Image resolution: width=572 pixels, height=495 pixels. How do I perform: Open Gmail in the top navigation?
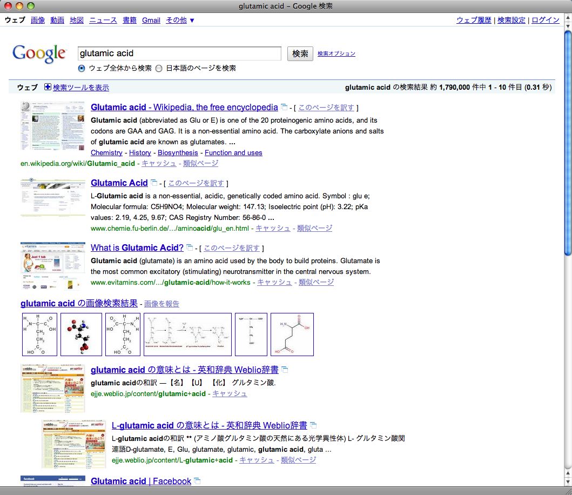[151, 20]
